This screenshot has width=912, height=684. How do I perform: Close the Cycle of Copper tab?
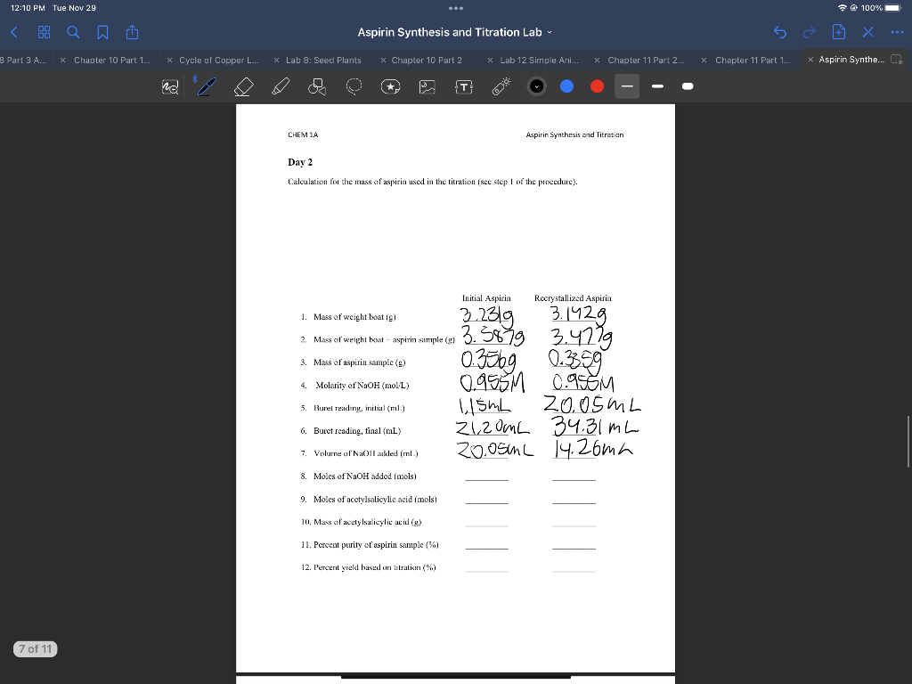(x=169, y=60)
